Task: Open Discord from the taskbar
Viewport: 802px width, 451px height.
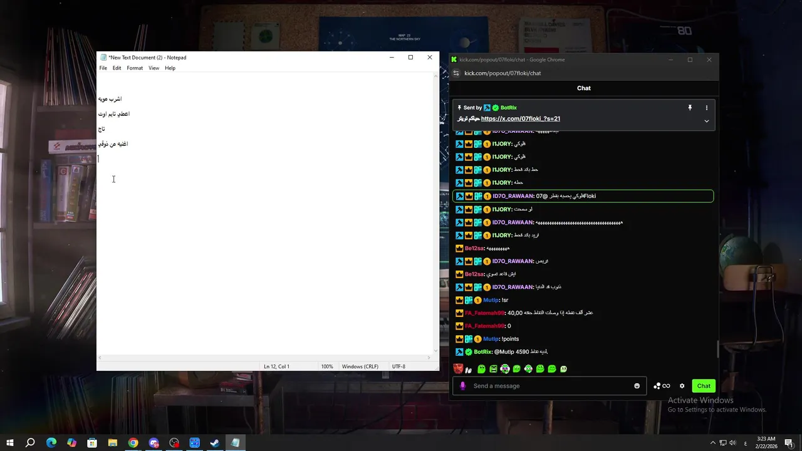Action: [x=154, y=443]
